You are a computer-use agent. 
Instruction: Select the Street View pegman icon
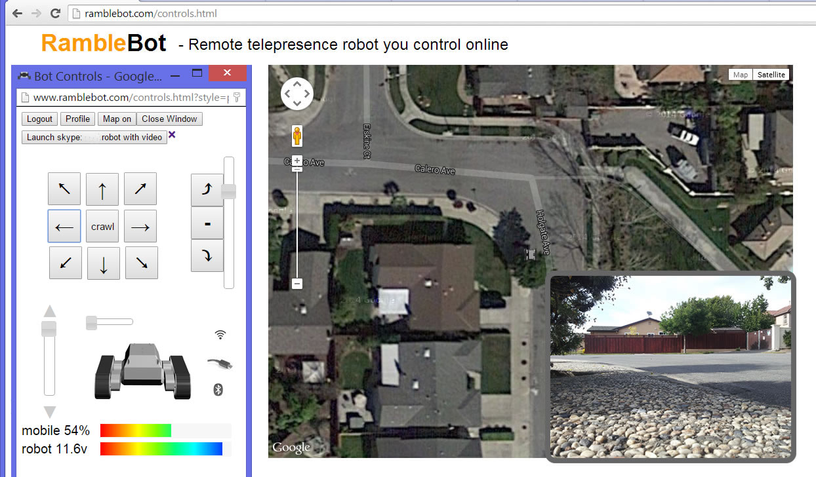[297, 136]
